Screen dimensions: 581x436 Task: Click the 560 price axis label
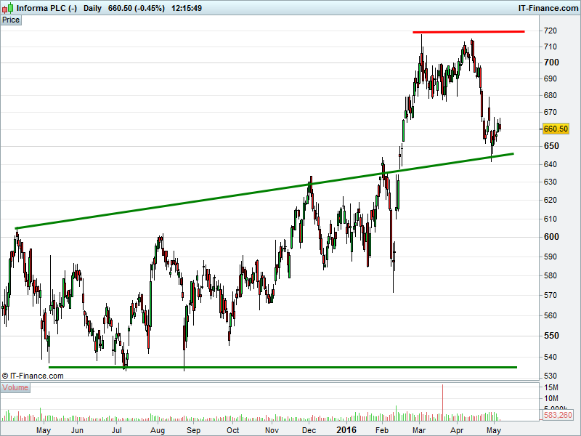click(x=550, y=315)
